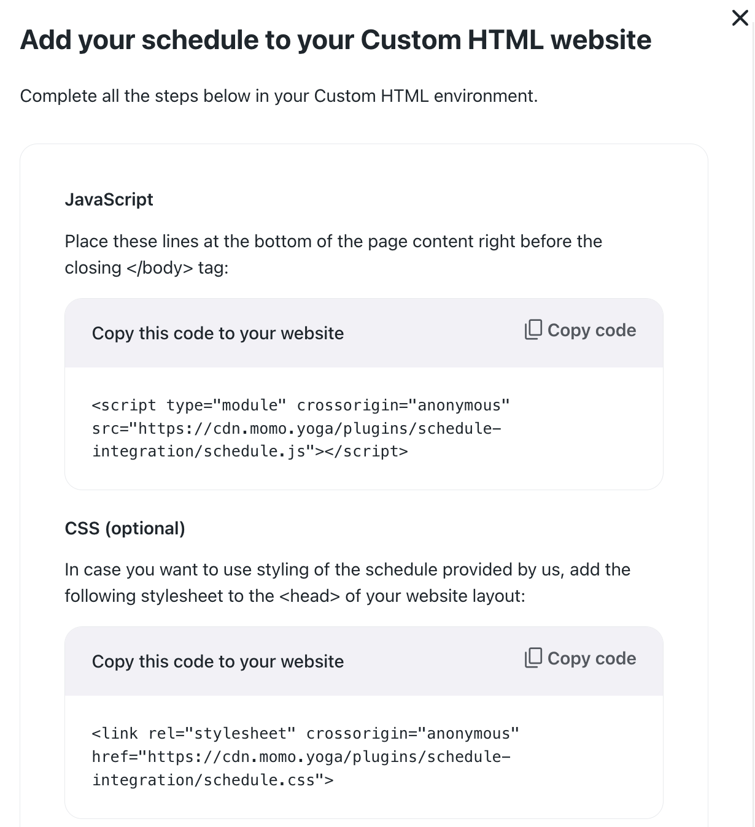Click the 'CSS (optional)' section heading

point(125,528)
